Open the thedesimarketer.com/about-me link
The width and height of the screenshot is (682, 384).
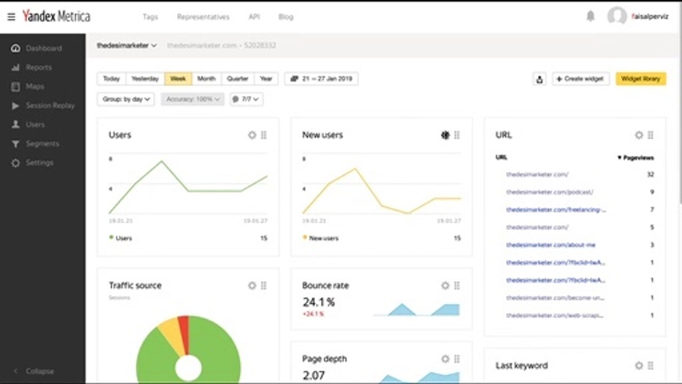[551, 245]
